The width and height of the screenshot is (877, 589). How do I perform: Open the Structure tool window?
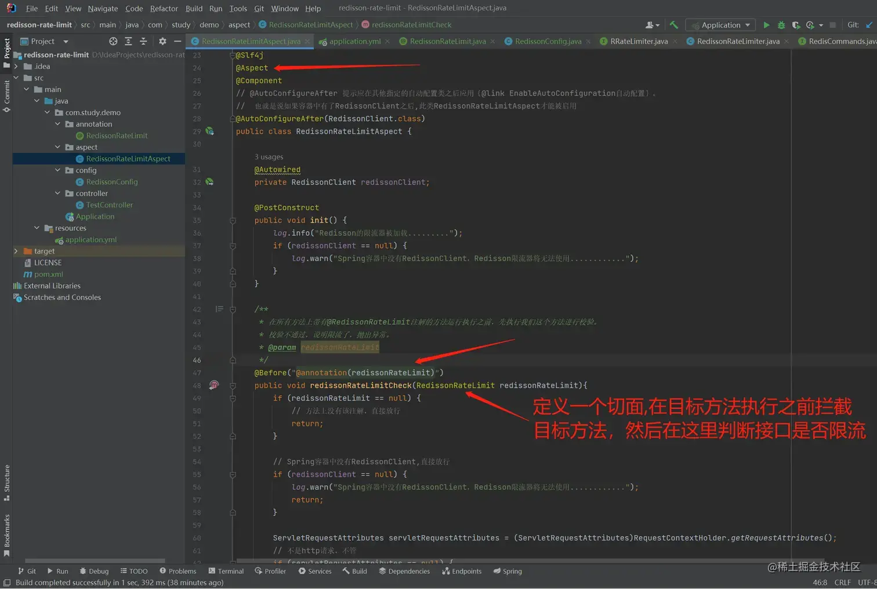point(6,482)
